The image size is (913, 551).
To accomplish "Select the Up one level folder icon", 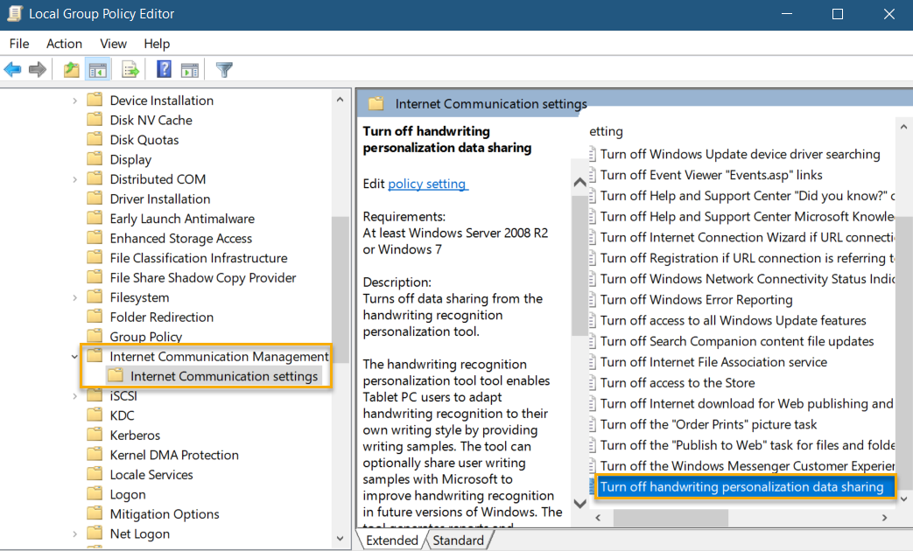I will [70, 69].
